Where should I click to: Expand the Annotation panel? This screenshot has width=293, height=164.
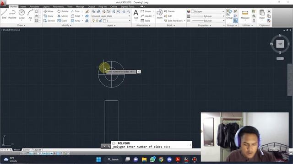click(143, 25)
